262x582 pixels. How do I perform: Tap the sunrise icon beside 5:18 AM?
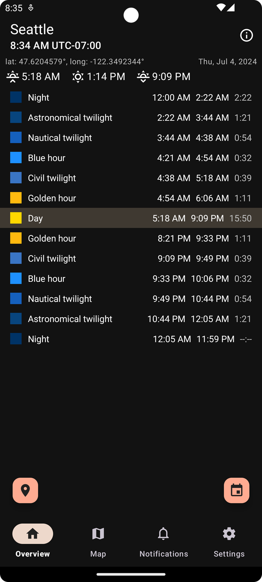coord(13,77)
